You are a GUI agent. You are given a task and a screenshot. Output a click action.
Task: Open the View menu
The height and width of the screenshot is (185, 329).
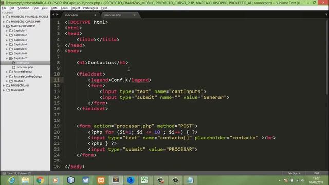[x=45, y=8]
